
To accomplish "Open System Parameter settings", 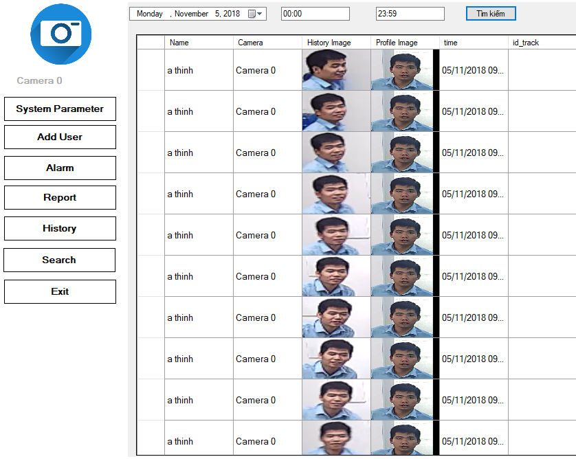I will [60, 109].
